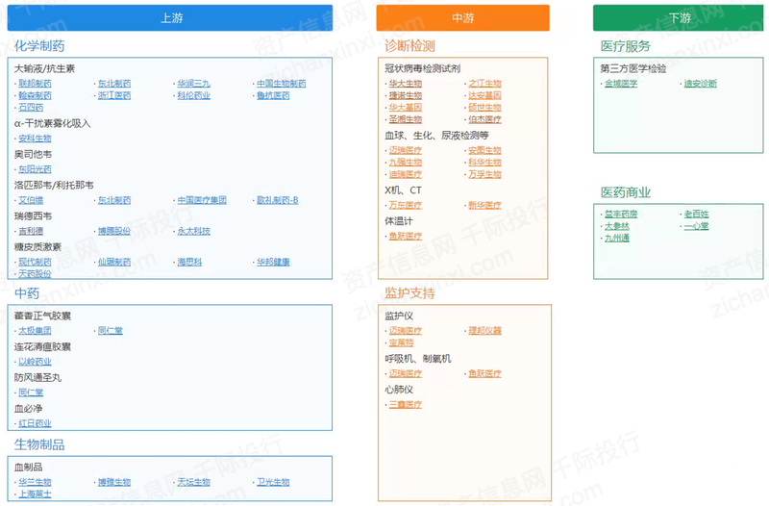The height and width of the screenshot is (506, 769).
Task: Open the 老百姓 link
Action: click(696, 215)
